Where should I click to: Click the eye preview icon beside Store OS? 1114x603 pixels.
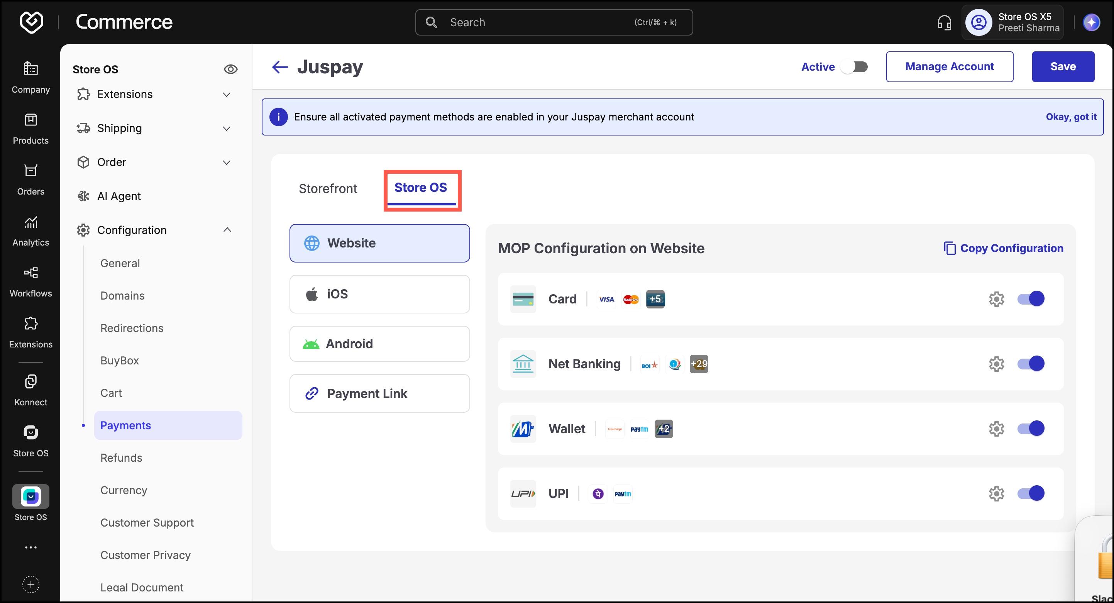(x=230, y=69)
